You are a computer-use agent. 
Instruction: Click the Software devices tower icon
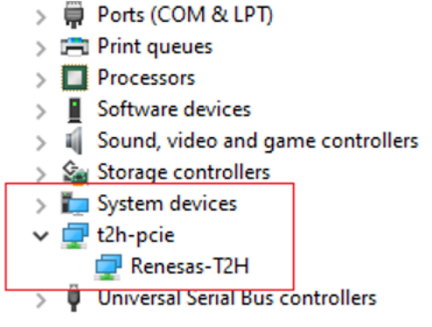pos(74,110)
